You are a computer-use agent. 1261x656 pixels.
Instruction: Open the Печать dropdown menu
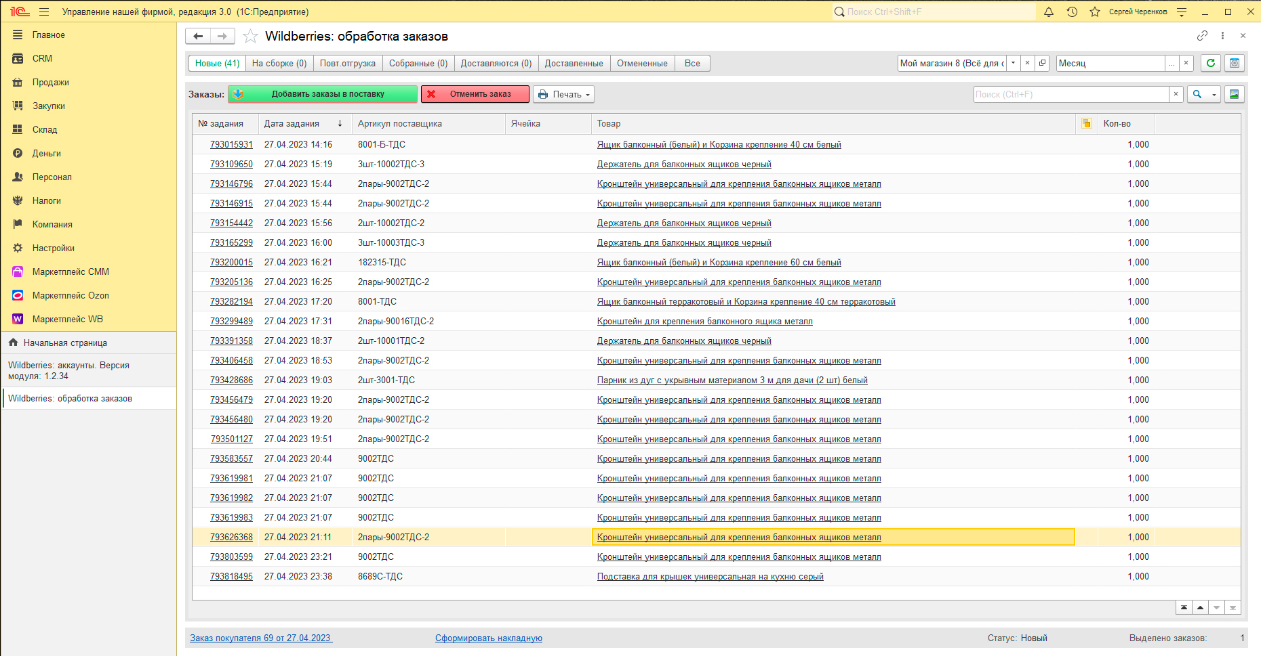coord(563,94)
